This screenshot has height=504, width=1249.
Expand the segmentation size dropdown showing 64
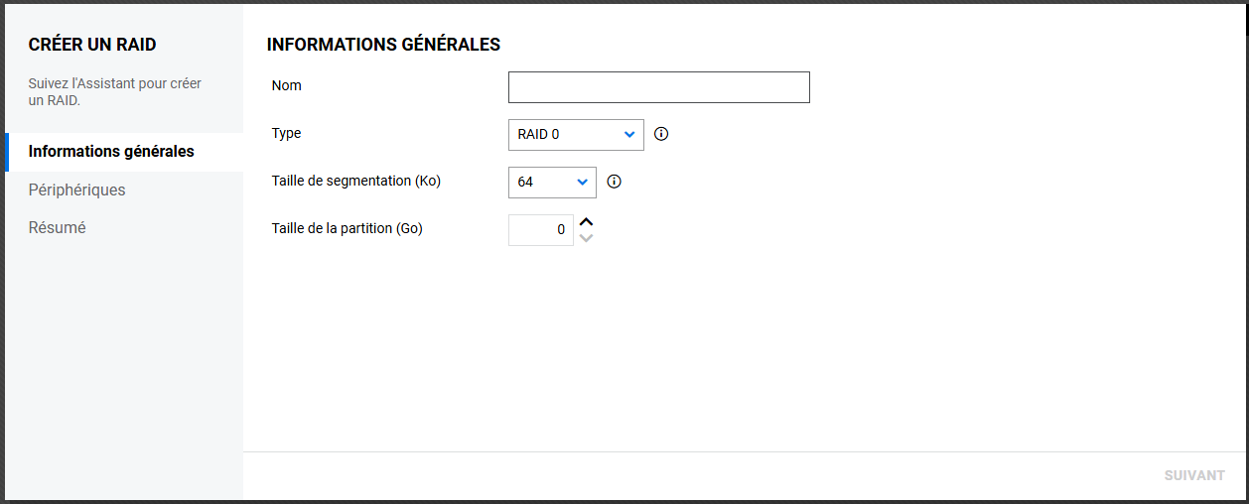pos(551,183)
